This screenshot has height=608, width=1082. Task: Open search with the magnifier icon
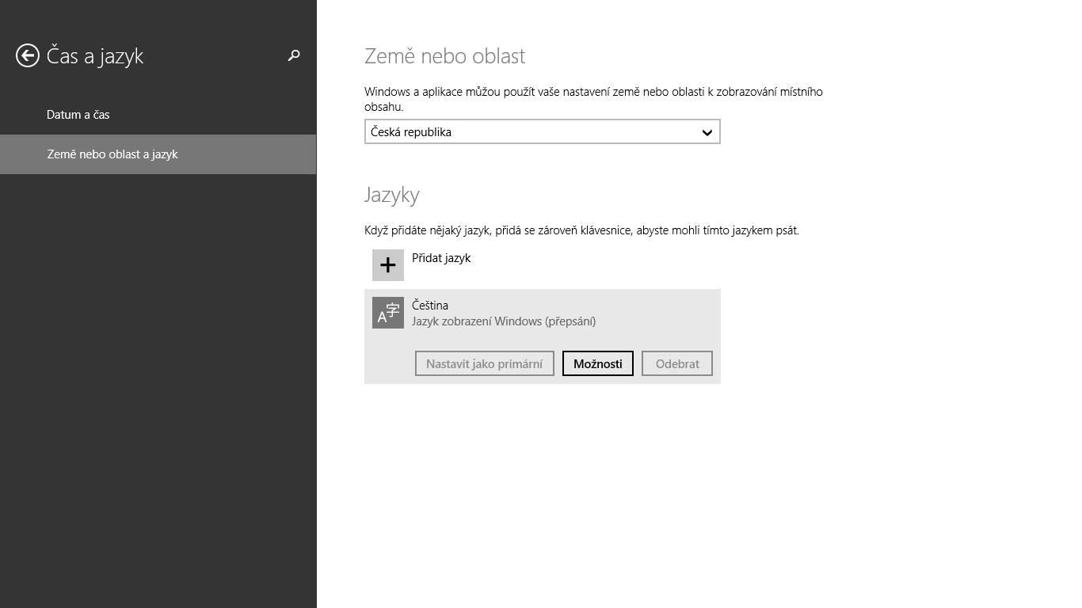click(294, 55)
